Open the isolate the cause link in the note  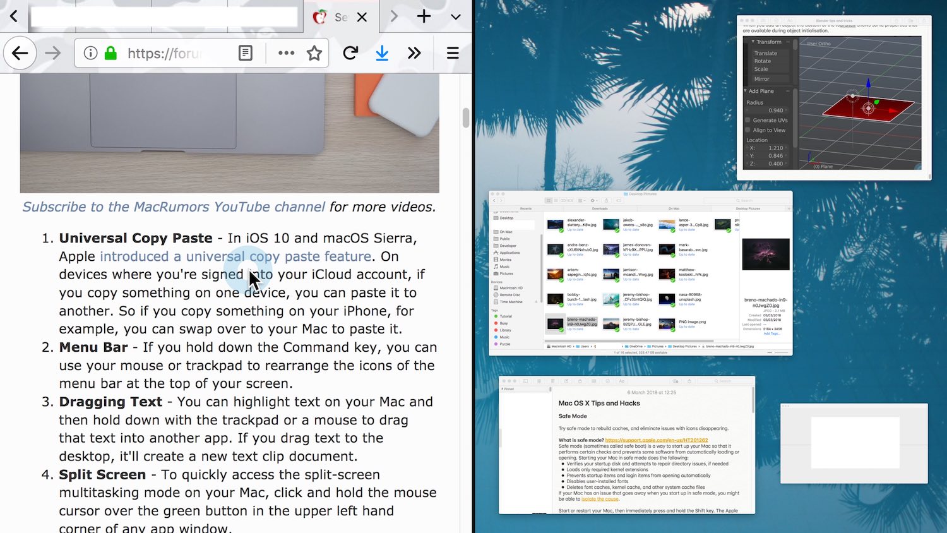(600, 499)
